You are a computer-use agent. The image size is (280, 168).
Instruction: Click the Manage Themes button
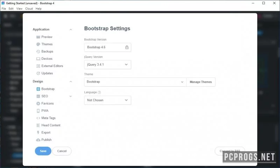[x=201, y=82]
